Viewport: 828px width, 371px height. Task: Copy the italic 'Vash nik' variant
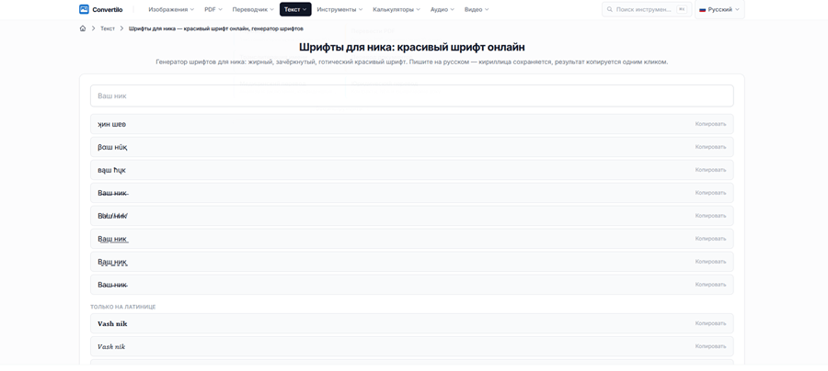[710, 347]
